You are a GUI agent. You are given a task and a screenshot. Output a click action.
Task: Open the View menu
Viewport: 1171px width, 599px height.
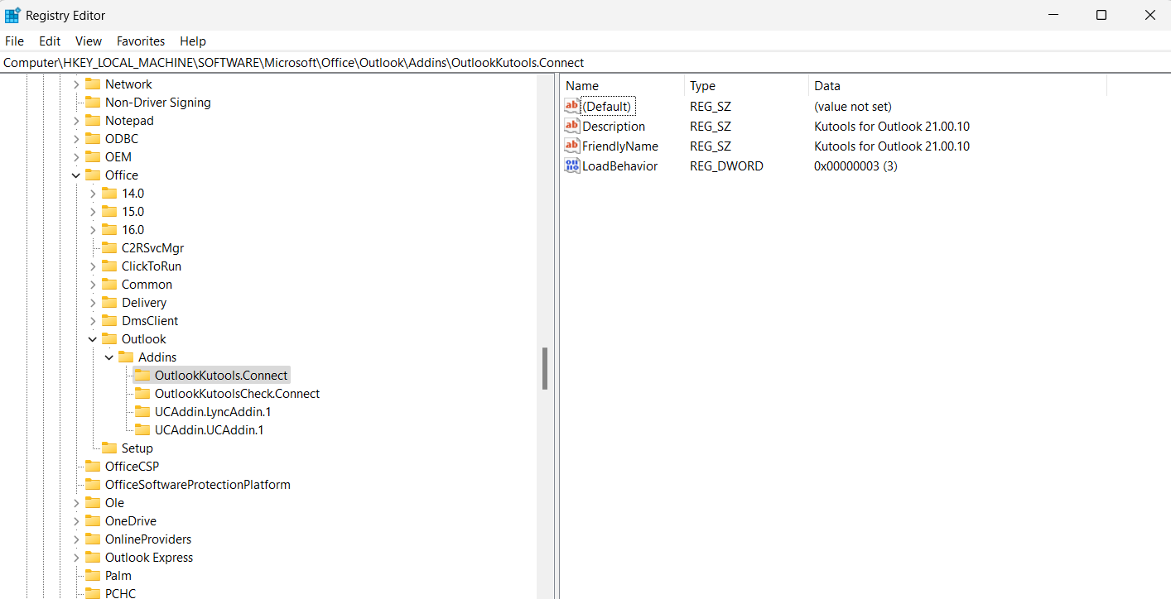coord(89,41)
